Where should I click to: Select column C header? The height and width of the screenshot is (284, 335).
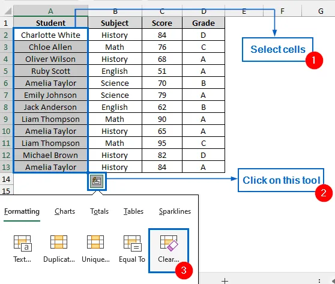coord(162,11)
